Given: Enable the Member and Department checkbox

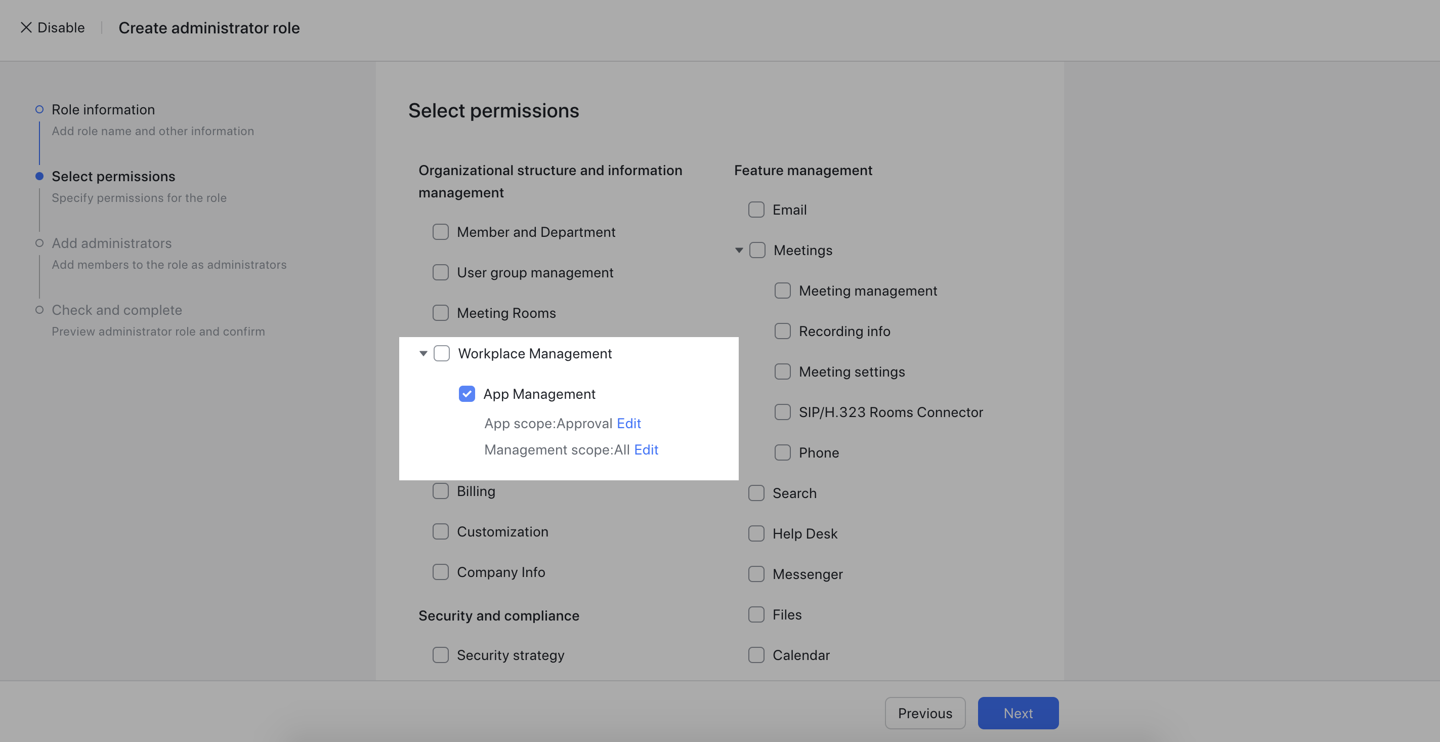Looking at the screenshot, I should coord(440,232).
